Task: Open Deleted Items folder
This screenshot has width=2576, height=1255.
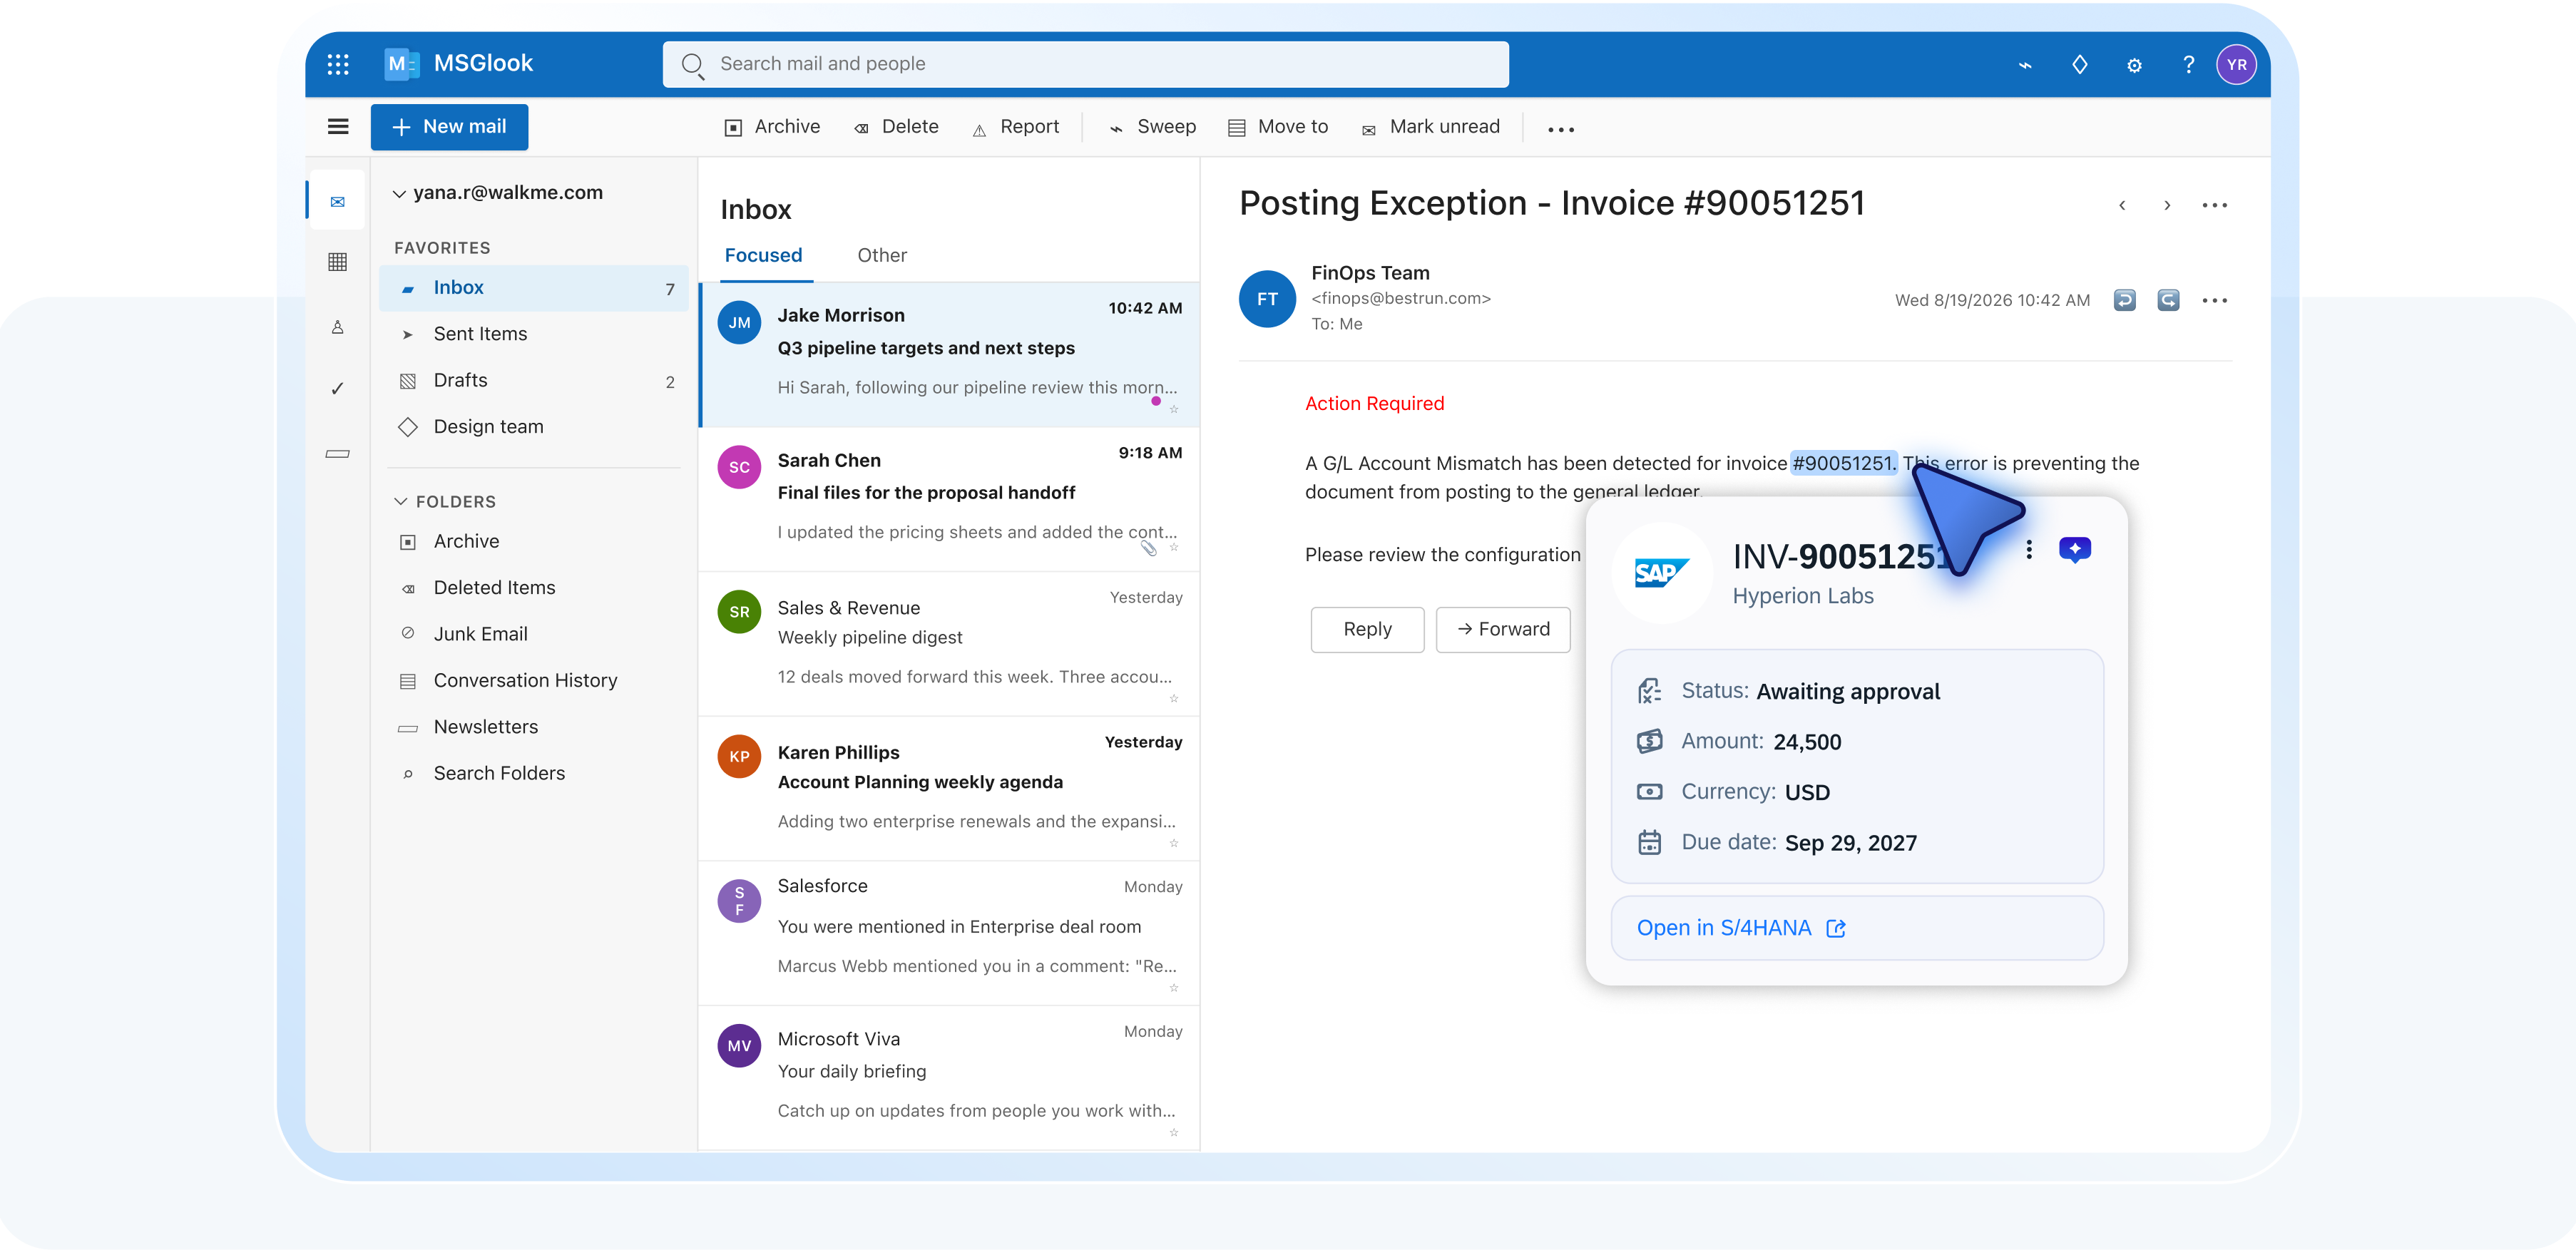Action: [534, 588]
